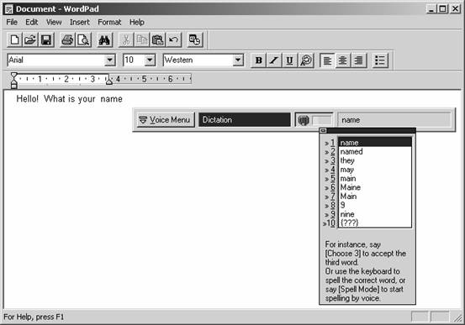Image resolution: width=465 pixels, height=325 pixels.
Task: Toggle the Bullets list style
Action: (380, 60)
